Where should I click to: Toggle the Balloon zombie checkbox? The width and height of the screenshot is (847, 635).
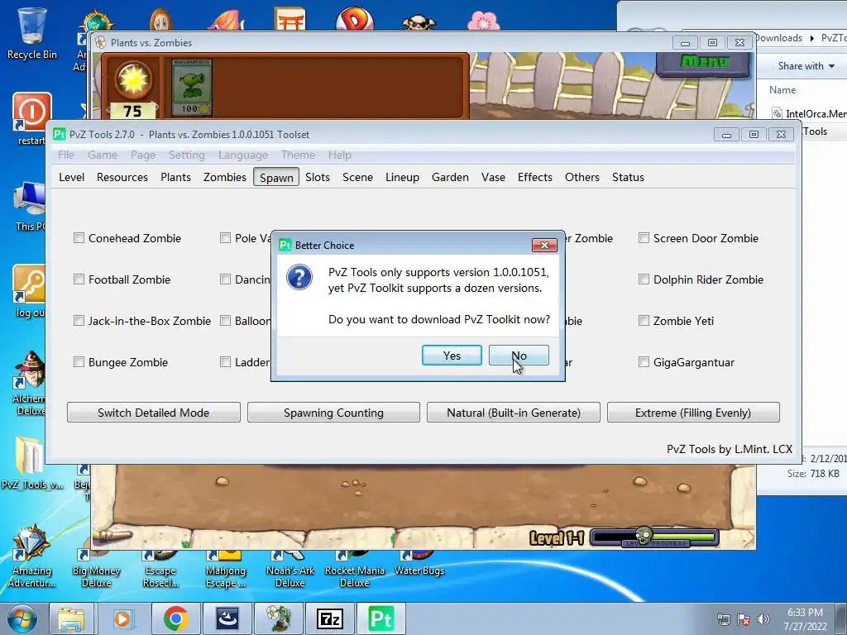click(225, 321)
